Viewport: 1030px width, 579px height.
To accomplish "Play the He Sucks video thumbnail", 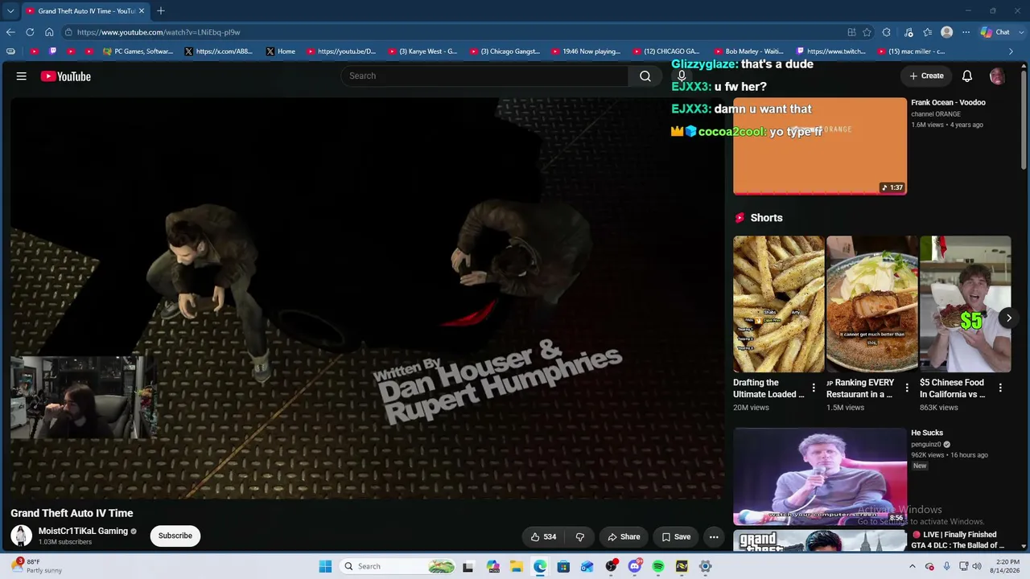I will (x=820, y=477).
